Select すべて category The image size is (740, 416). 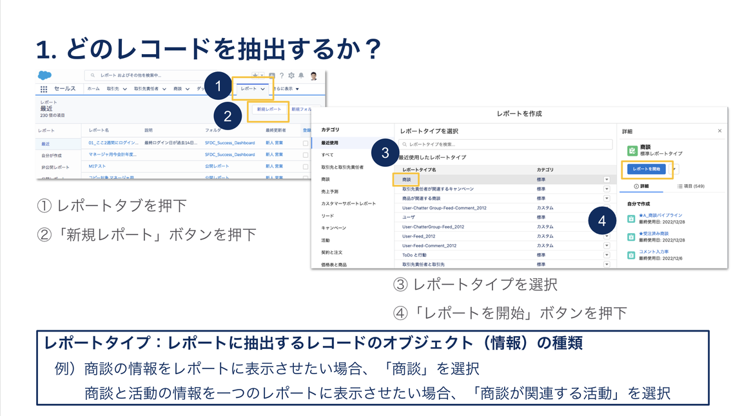pos(327,155)
